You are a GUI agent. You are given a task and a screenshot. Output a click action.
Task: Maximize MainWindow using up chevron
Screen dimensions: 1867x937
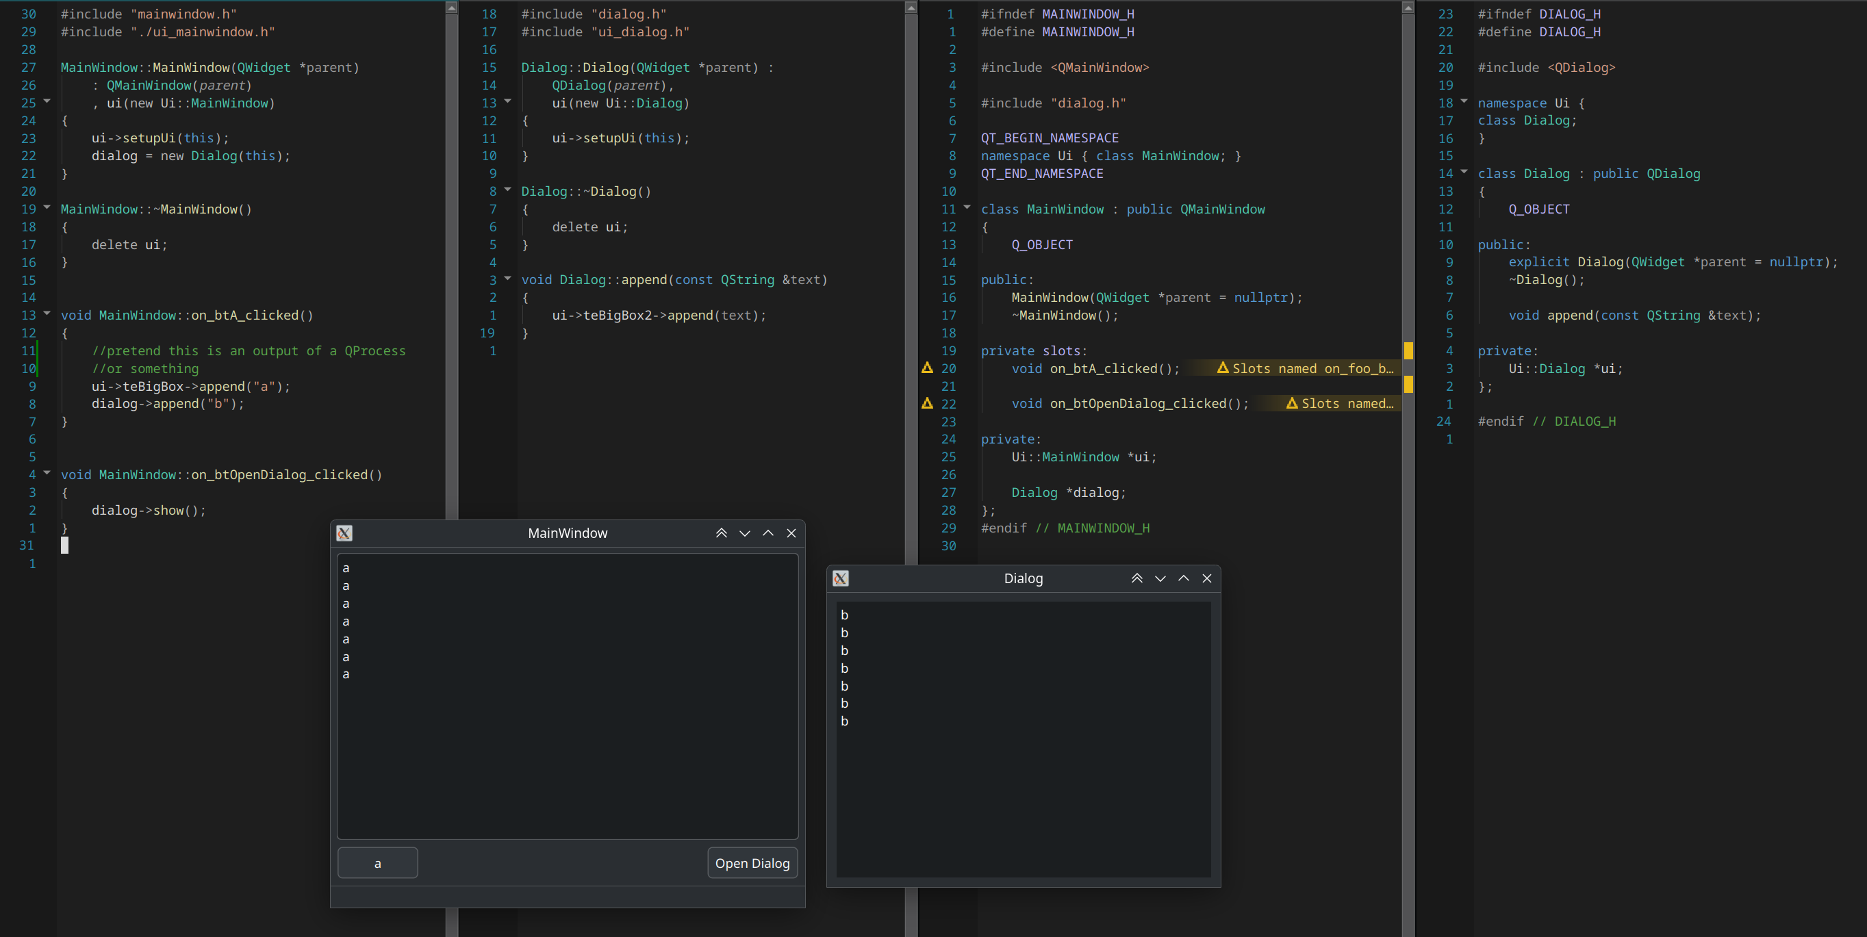point(768,533)
